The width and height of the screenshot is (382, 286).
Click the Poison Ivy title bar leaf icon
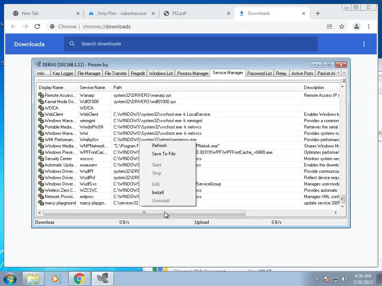pos(38,64)
